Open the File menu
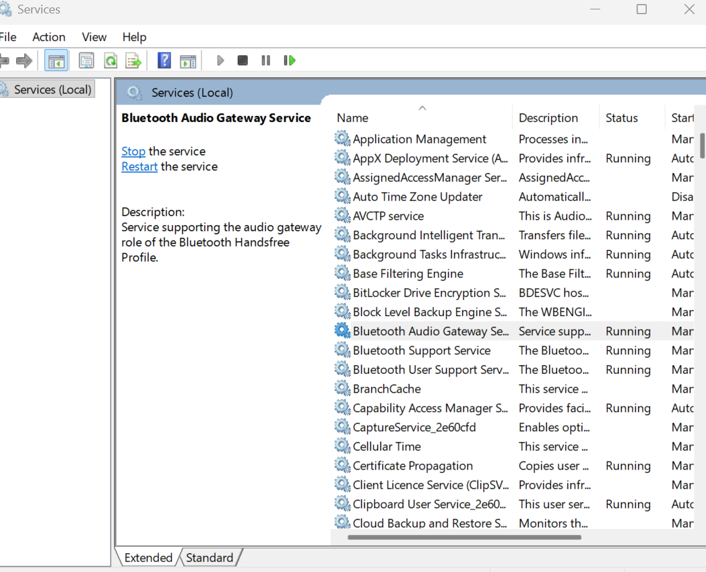The height and width of the screenshot is (572, 706). coord(7,37)
